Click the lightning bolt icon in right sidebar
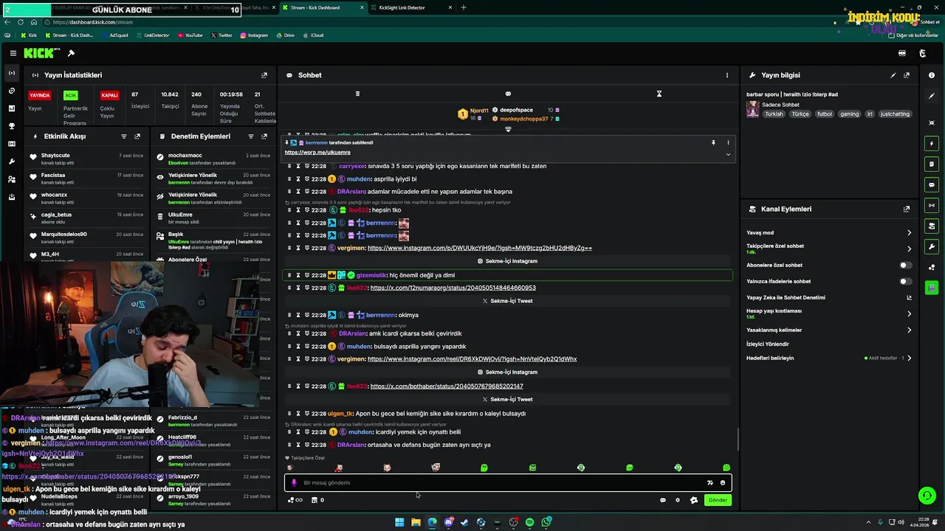The width and height of the screenshot is (945, 531). [x=932, y=143]
